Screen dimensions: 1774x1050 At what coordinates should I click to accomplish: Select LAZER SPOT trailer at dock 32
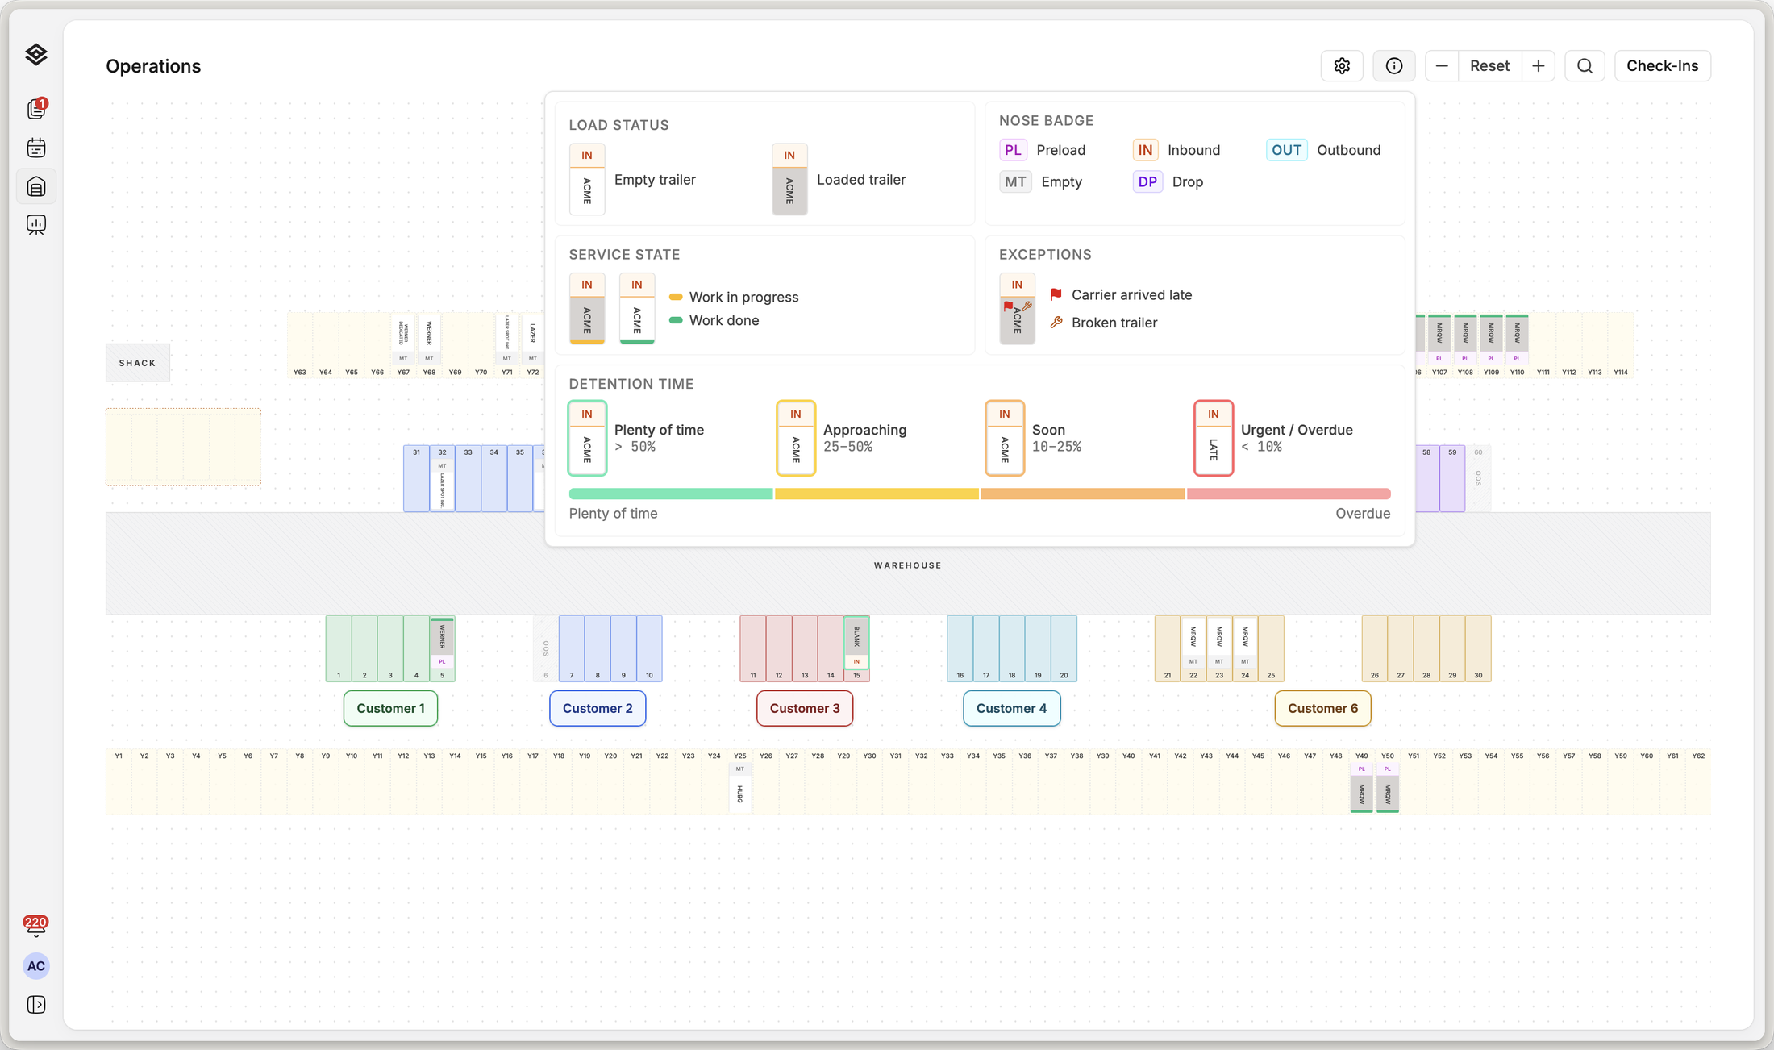point(442,484)
